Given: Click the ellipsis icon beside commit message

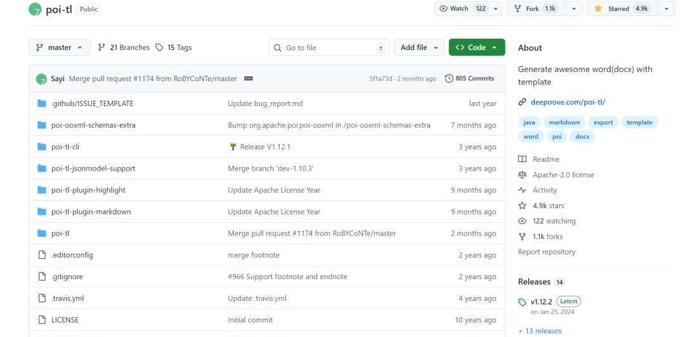Looking at the screenshot, I should (x=249, y=79).
